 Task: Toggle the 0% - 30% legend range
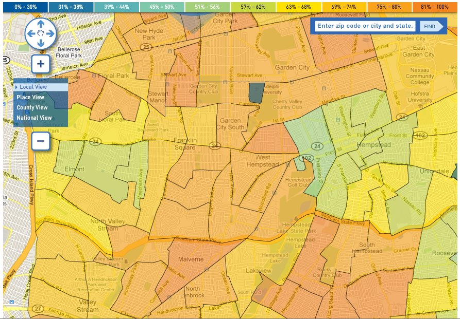tap(24, 5)
